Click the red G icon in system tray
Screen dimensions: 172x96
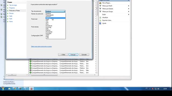tap(153, 89)
